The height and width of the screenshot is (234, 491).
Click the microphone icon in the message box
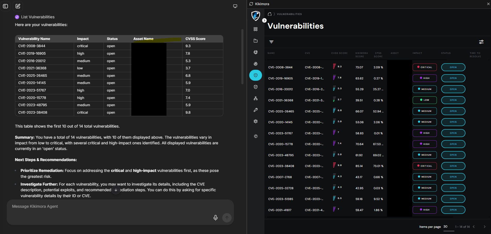[215, 218]
